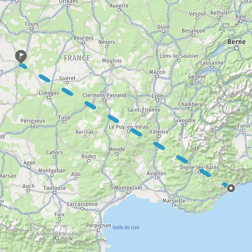Click the Golfe du Lion label
Image resolution: width=252 pixels, height=252 pixels.
pos(126,227)
